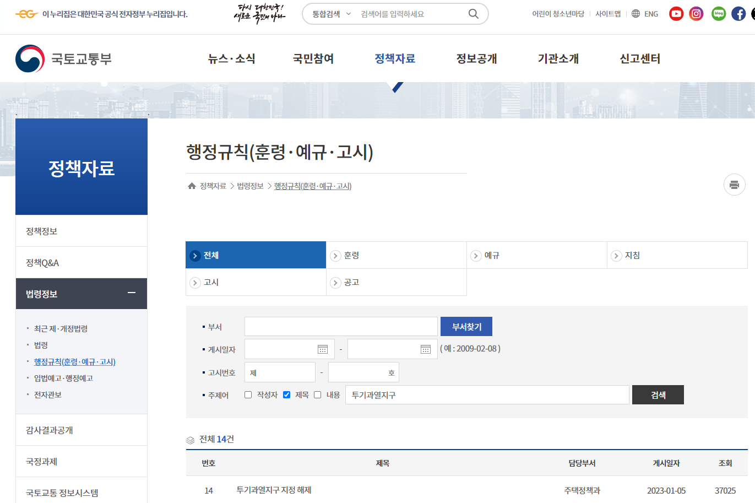This screenshot has width=755, height=503.
Task: Click the 고시번호 호 field
Action: [363, 372]
